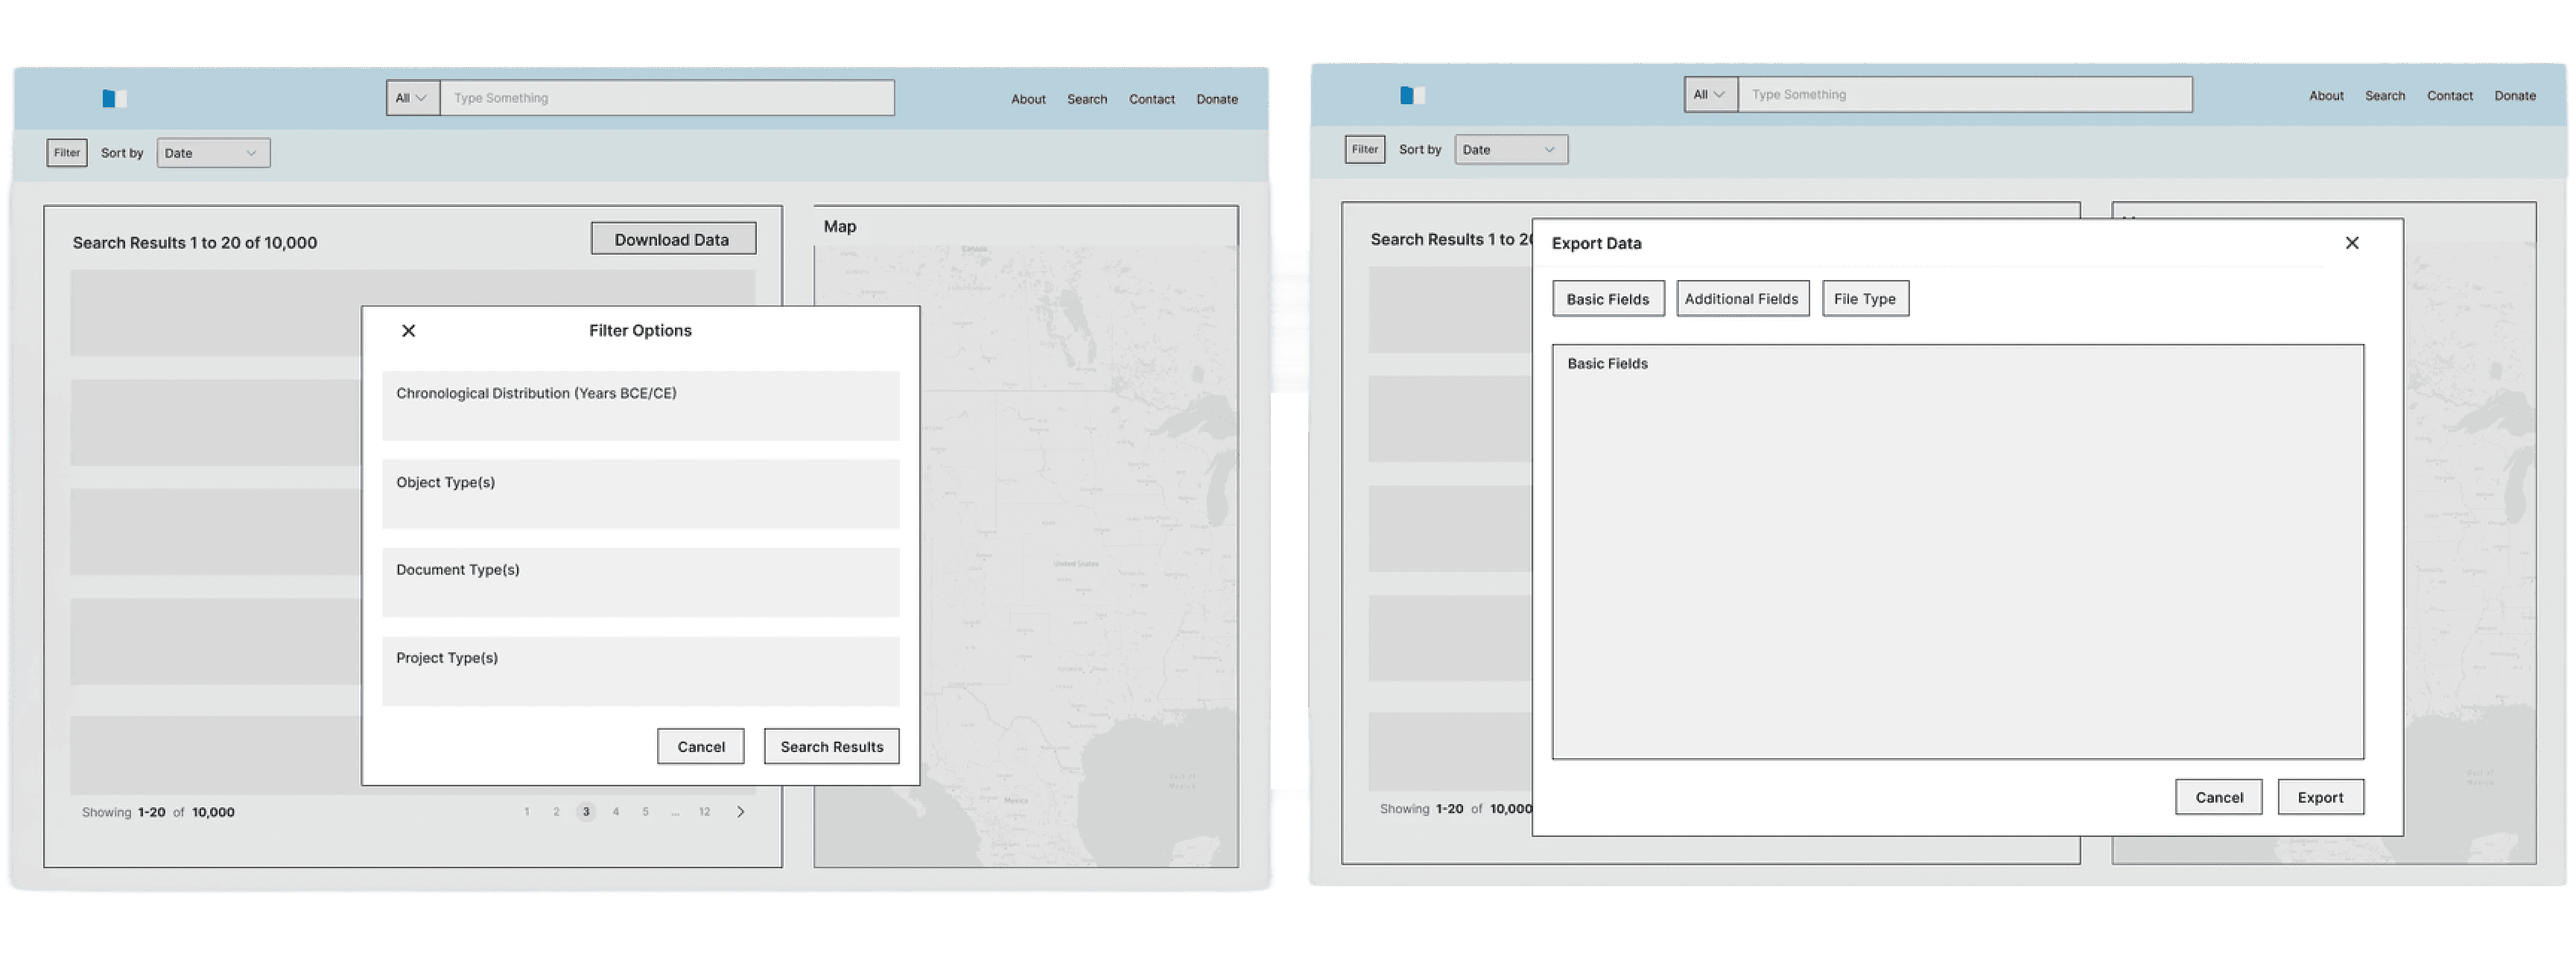Select the Basic Fields tab
Screen dimensions: 2576x971
[1608, 299]
